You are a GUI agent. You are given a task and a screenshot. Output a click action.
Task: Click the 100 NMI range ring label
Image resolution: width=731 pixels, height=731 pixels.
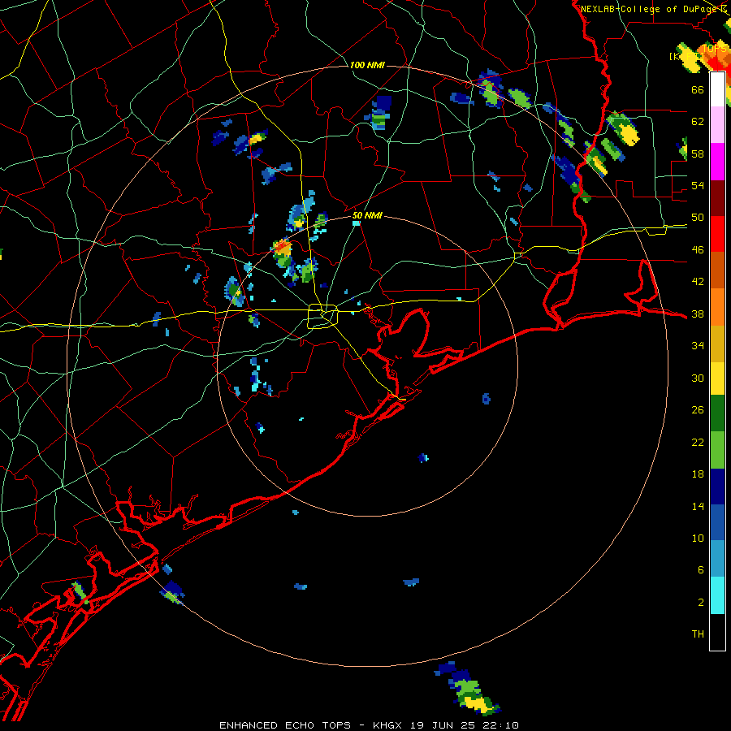[367, 65]
